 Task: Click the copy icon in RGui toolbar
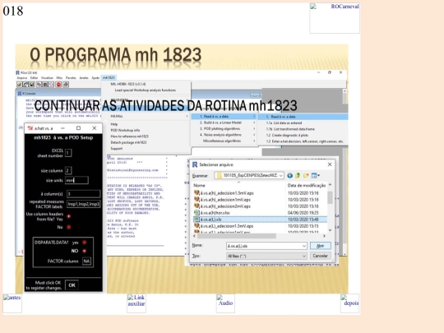pos(39,85)
